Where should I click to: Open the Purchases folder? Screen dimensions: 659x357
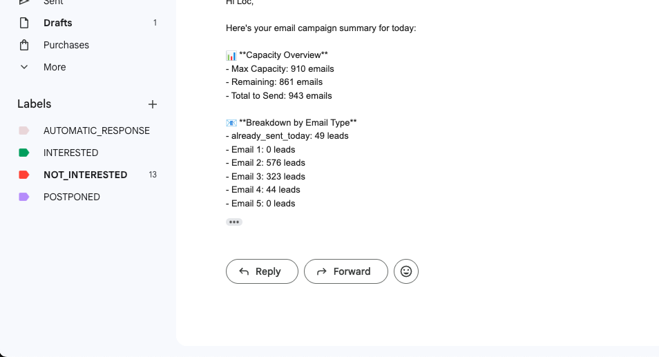pyautogui.click(x=66, y=45)
